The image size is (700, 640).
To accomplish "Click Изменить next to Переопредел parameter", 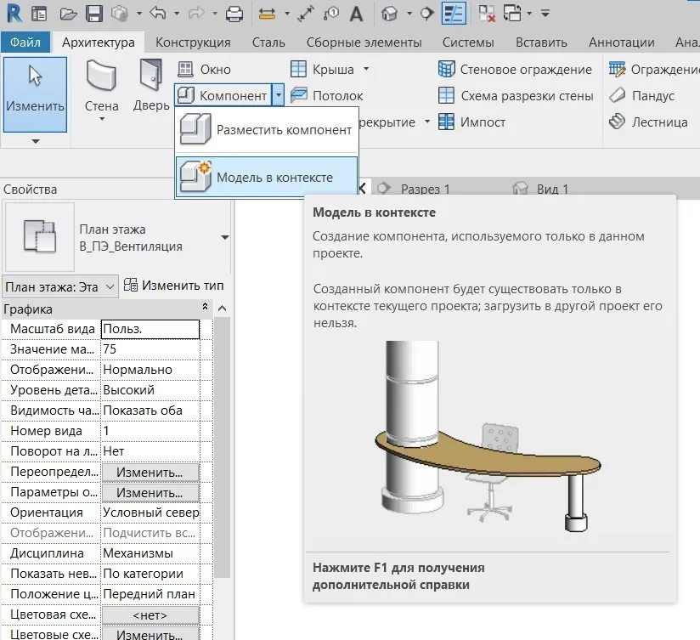I will coord(150,472).
